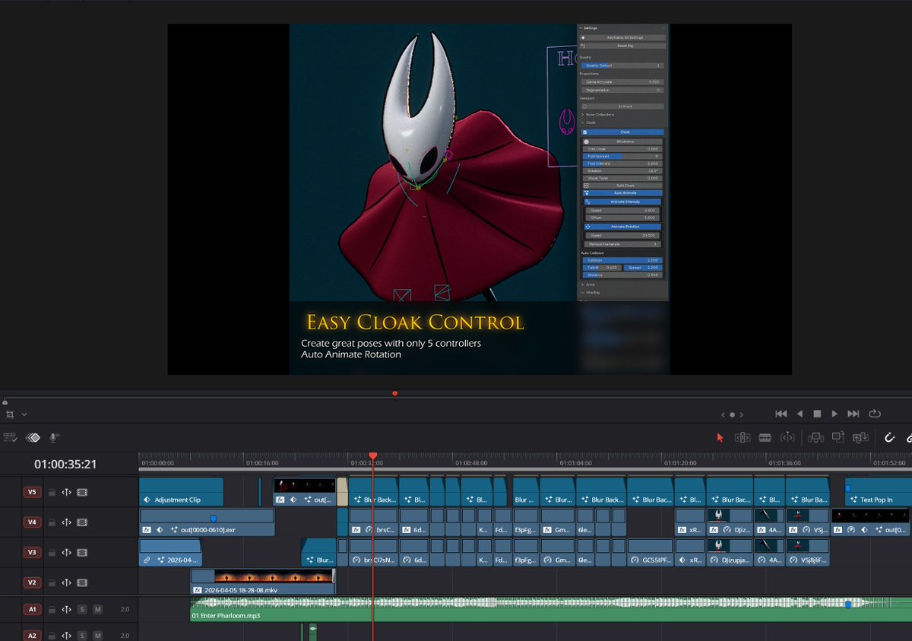The width and height of the screenshot is (912, 641).
Task: Click the timecode field 01:00:35:21
Action: [65, 465]
